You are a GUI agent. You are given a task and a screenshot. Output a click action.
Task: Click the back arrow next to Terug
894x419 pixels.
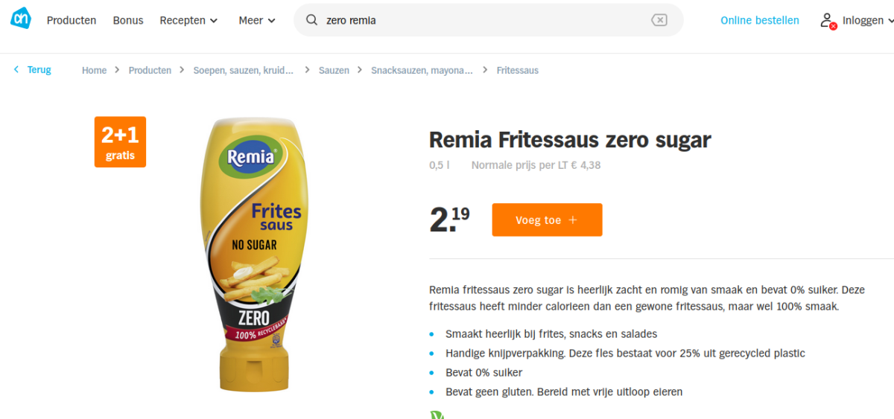tap(16, 70)
